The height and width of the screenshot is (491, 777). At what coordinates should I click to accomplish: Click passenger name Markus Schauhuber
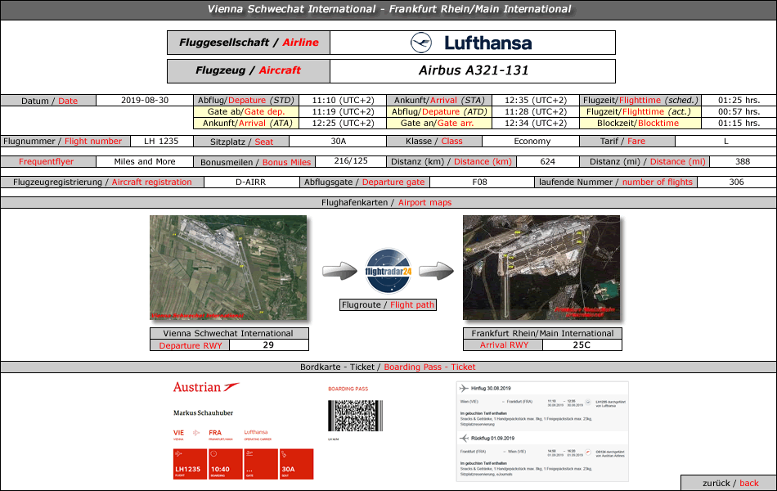tap(203, 412)
